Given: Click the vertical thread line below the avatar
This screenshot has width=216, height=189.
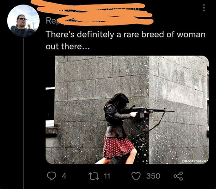Looking at the screenshot, I should pos(23,113).
